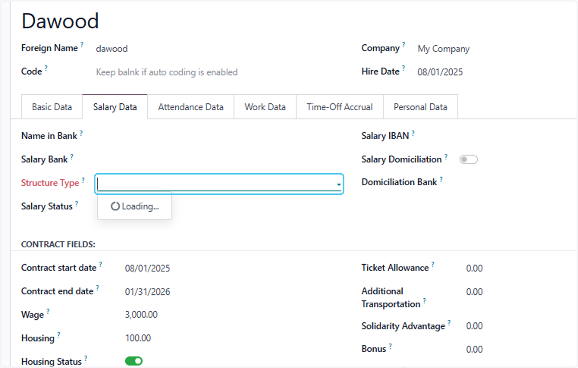Screen dimensions: 578x368
Task: Click the help icon beside Salary IBAN
Action: pyautogui.click(x=413, y=133)
